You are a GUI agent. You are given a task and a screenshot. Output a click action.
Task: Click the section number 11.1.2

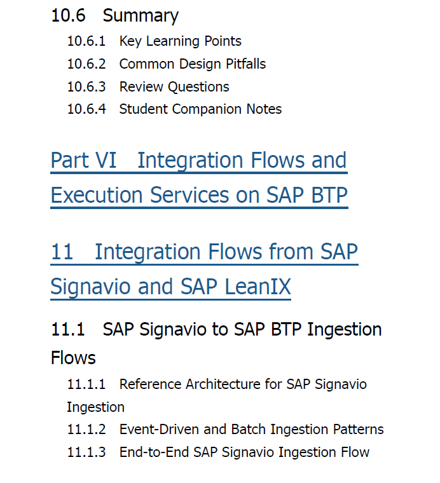(x=86, y=430)
